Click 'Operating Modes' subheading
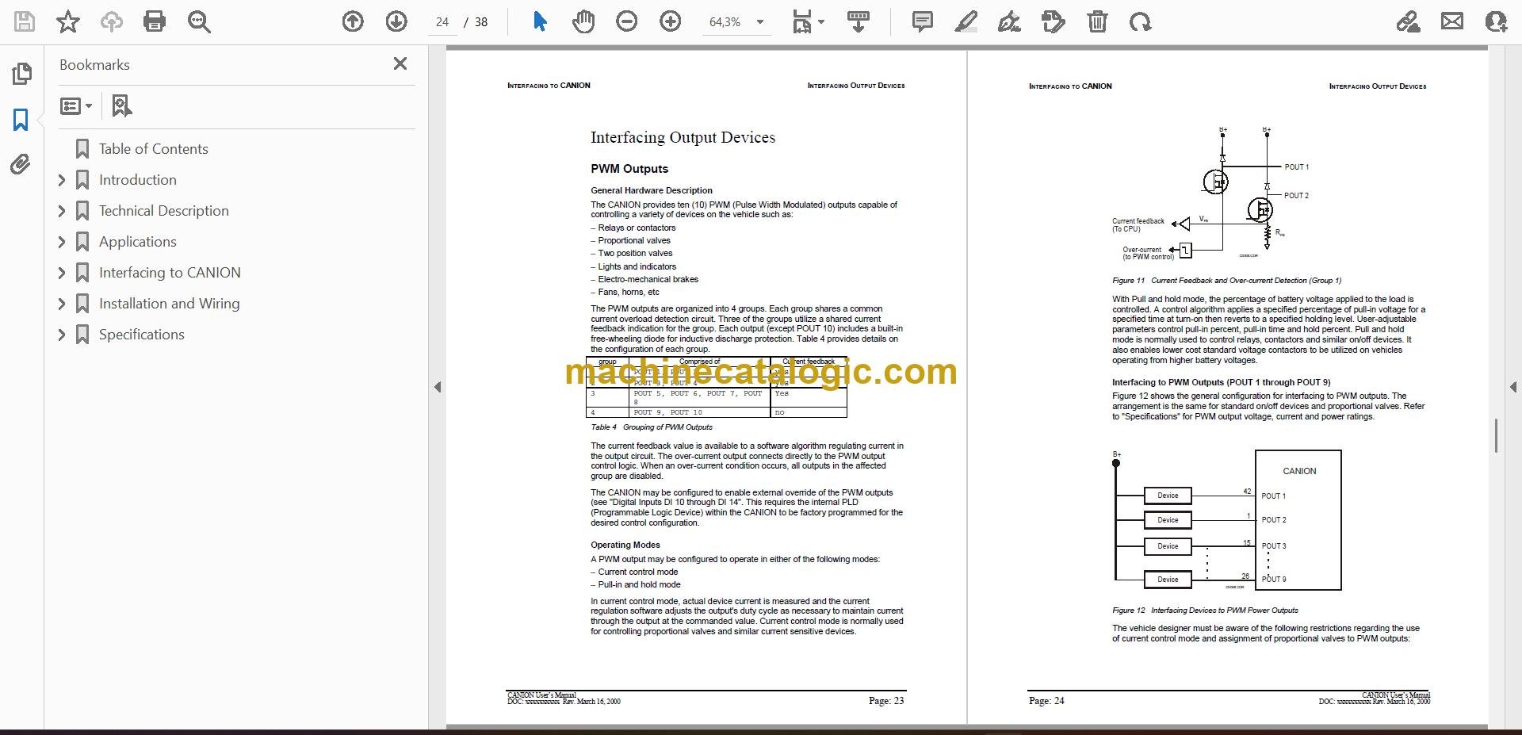 (x=625, y=545)
